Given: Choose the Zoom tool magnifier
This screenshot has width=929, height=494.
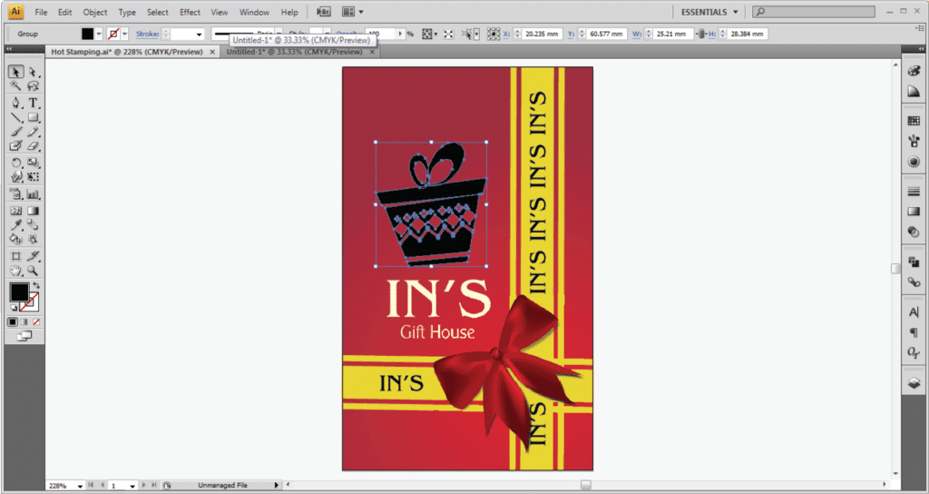Looking at the screenshot, I should [x=33, y=271].
